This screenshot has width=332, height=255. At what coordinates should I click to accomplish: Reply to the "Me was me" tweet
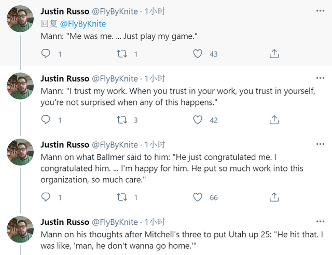46,53
